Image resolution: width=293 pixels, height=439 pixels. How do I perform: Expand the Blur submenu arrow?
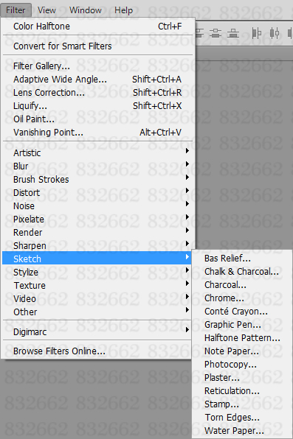click(x=187, y=164)
